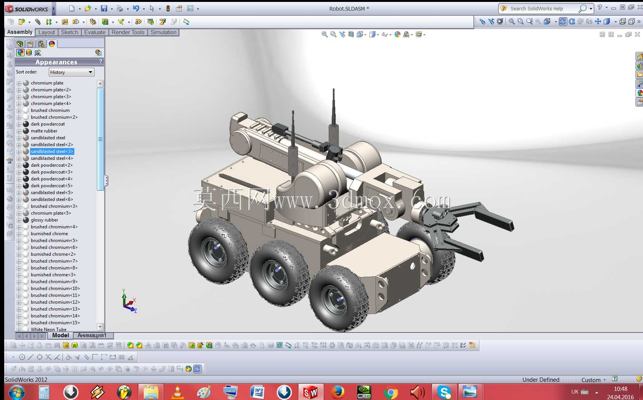Click the SolidWorks logo menu flyout
The width and height of the screenshot is (643, 400).
[53, 8]
